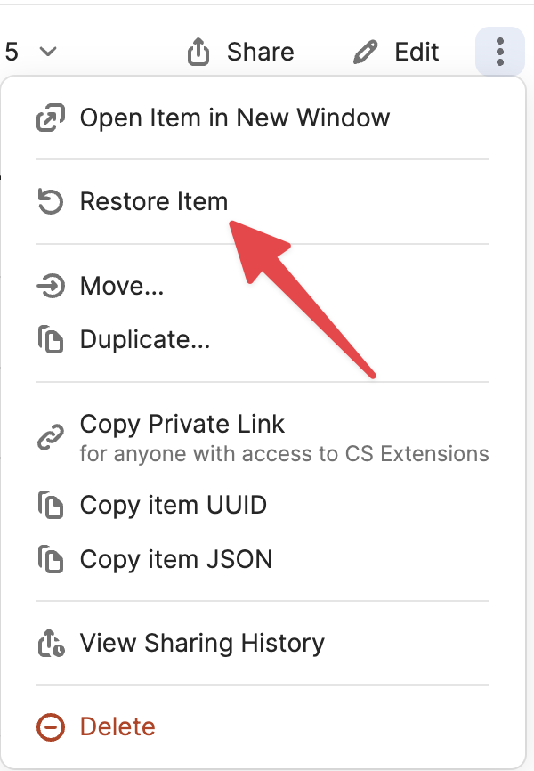Click the Share upload icon
The height and width of the screenshot is (771, 534).
[198, 53]
